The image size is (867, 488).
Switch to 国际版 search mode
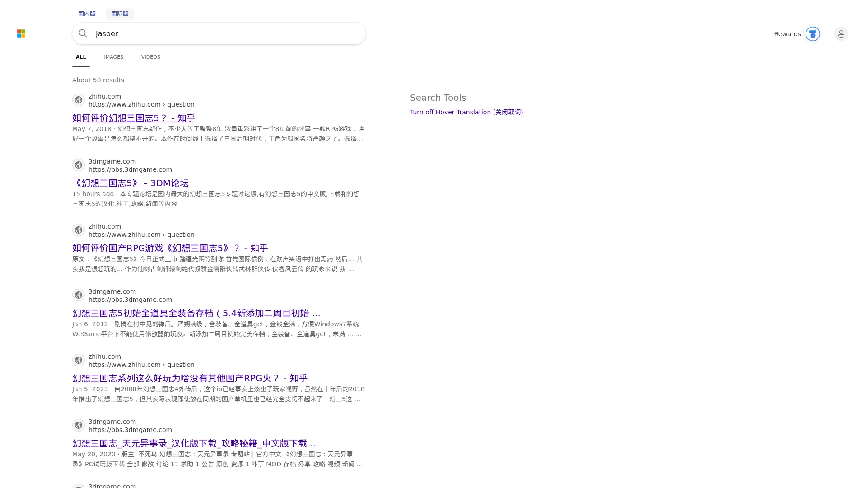pyautogui.click(x=120, y=14)
